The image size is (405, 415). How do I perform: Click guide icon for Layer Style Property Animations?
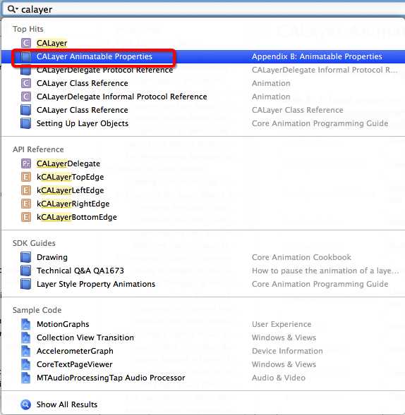point(26,284)
